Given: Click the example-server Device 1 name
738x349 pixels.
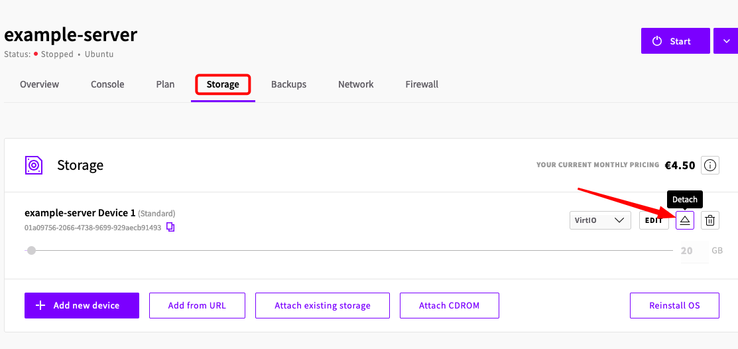Looking at the screenshot, I should point(80,214).
